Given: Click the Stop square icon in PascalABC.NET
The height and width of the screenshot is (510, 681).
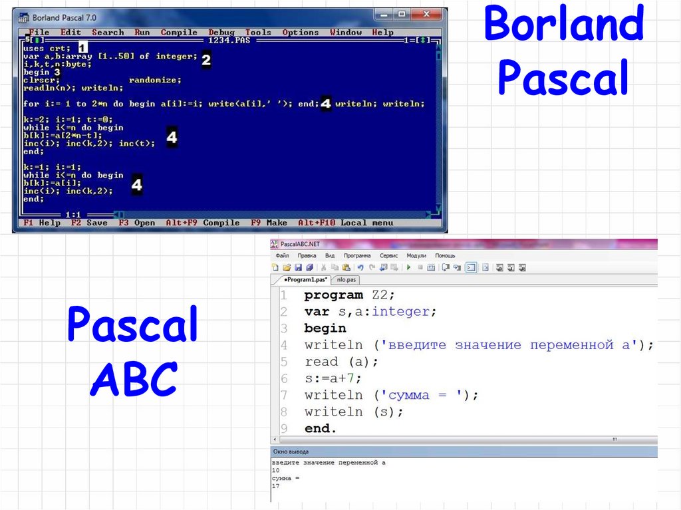Looking at the screenshot, I should pos(420,267).
